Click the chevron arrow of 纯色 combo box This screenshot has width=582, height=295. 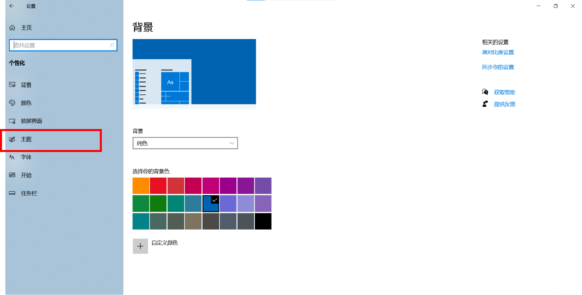click(x=232, y=143)
